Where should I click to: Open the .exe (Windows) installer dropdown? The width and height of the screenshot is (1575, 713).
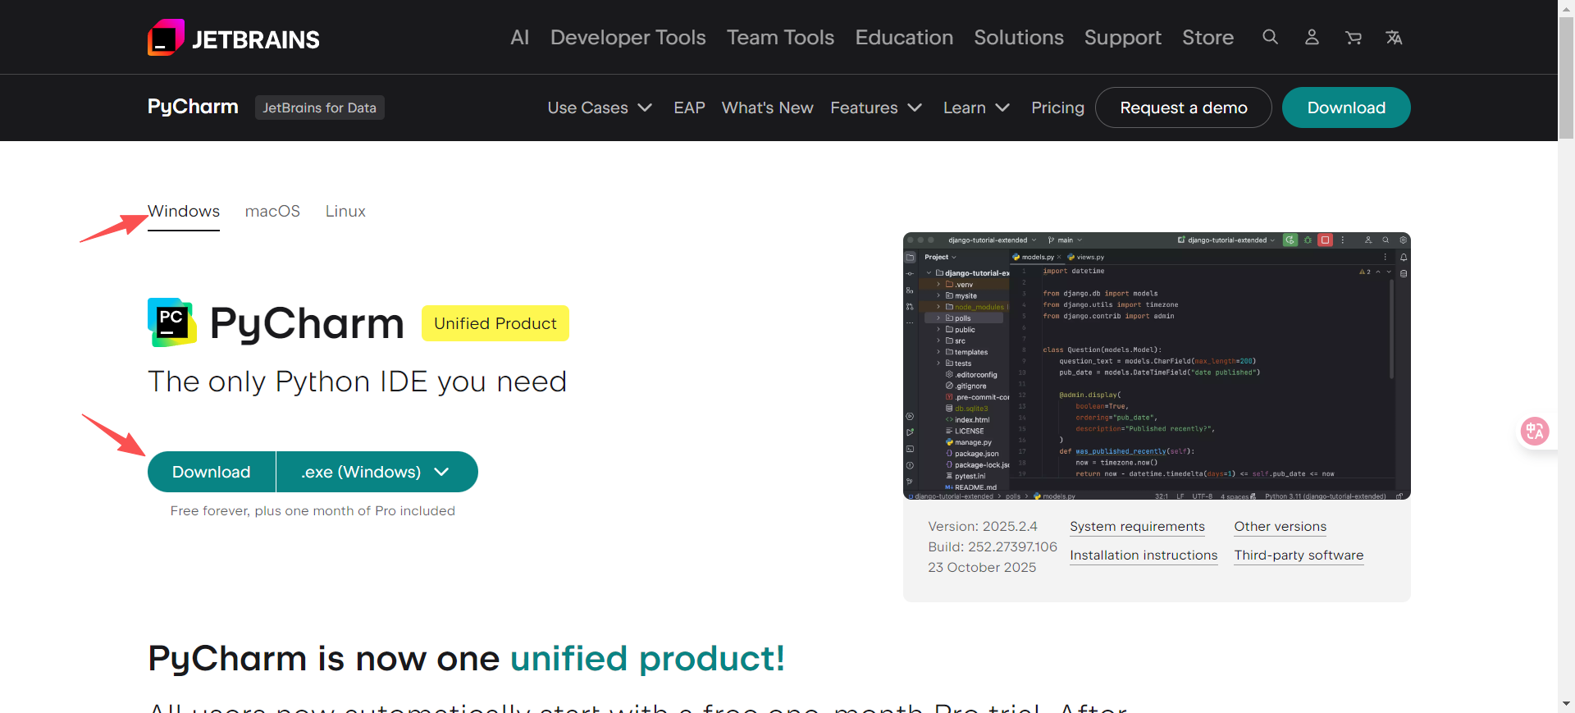[377, 472]
